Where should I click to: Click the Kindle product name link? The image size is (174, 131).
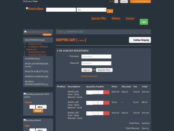[x=27, y=126]
